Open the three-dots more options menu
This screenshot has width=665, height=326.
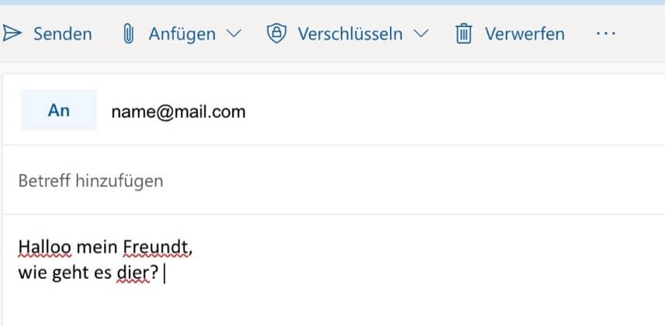point(605,33)
